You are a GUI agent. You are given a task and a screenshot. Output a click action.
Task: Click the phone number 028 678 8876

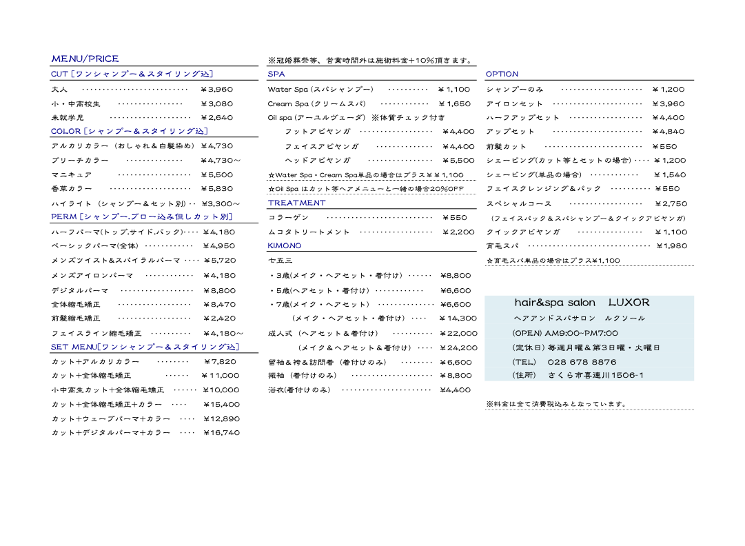pyautogui.click(x=582, y=362)
